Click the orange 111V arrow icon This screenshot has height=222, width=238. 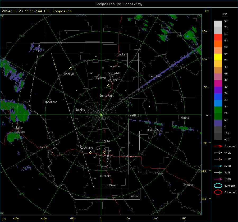pos(218,159)
